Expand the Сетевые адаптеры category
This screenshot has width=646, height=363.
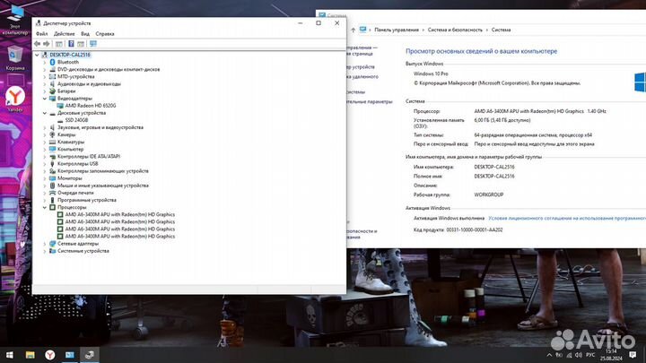(45, 244)
